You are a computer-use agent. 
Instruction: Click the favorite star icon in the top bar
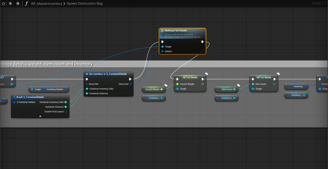click(4, 4)
